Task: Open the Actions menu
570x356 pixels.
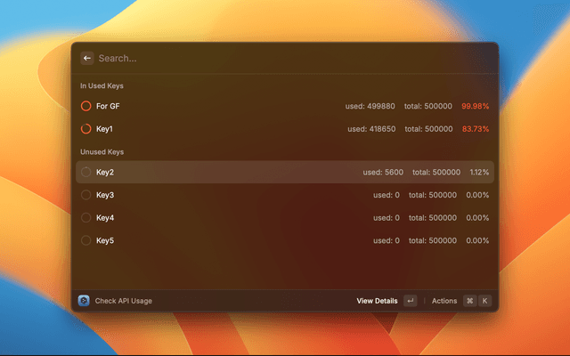Action: coord(444,301)
